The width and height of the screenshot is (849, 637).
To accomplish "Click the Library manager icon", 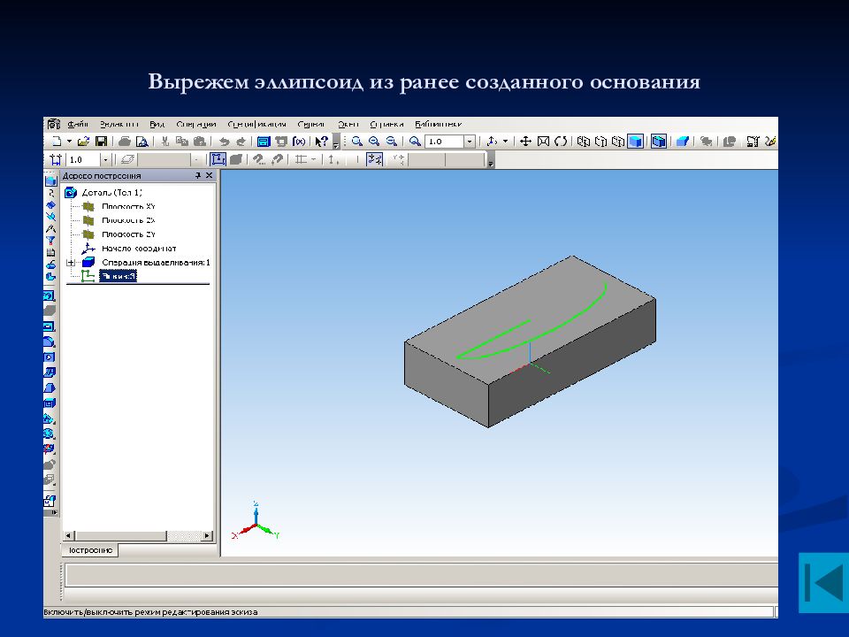I will coord(264,142).
